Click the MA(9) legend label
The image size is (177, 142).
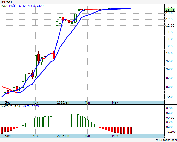coord(13,6)
